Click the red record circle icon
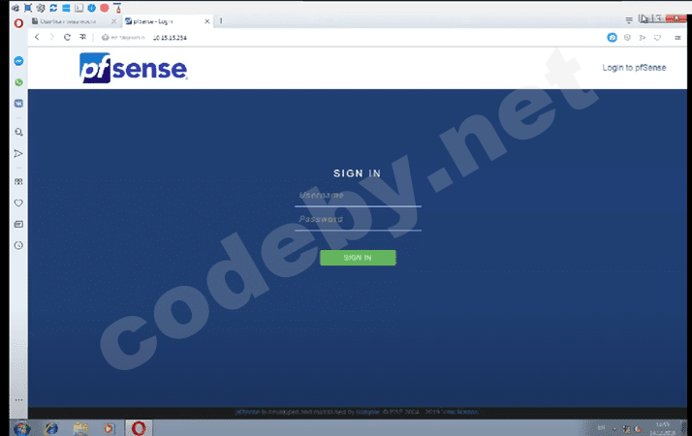 [x=105, y=8]
